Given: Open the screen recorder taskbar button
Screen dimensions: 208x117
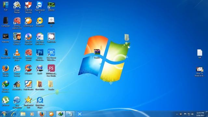Looking at the screenshot, I should click(x=79, y=114).
